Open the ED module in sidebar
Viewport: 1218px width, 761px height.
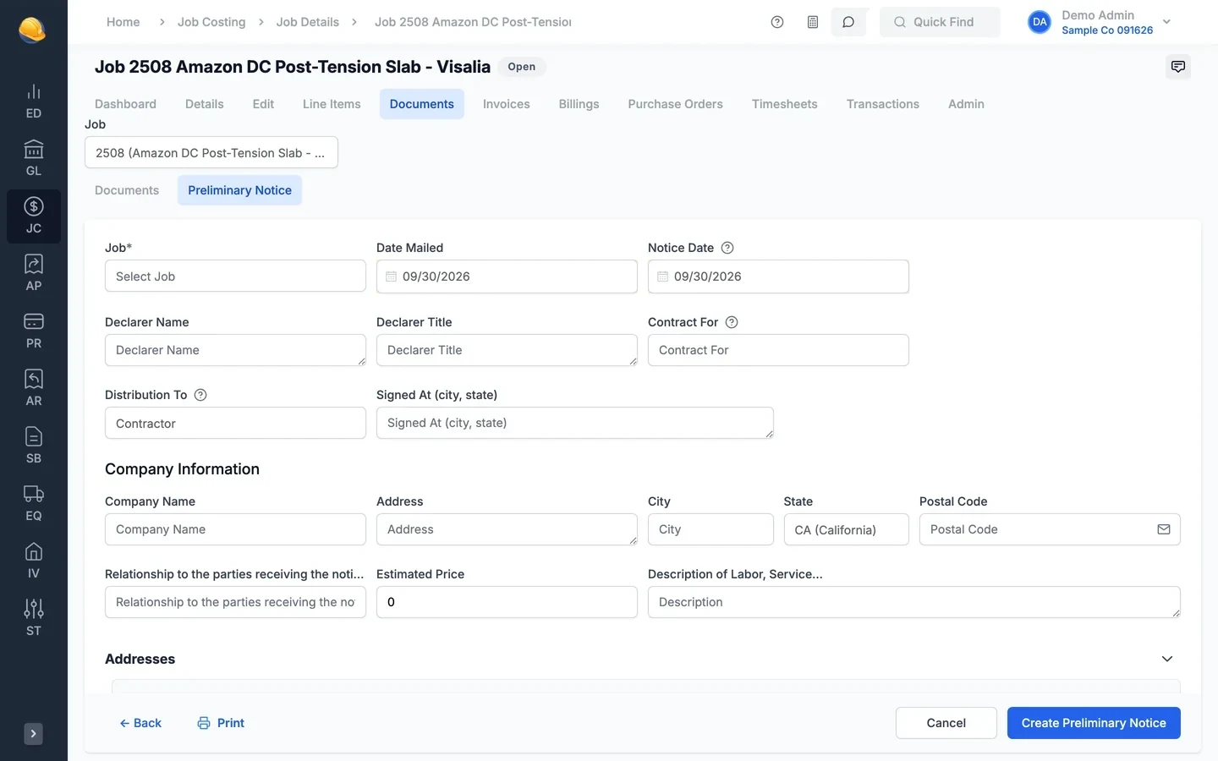34,101
